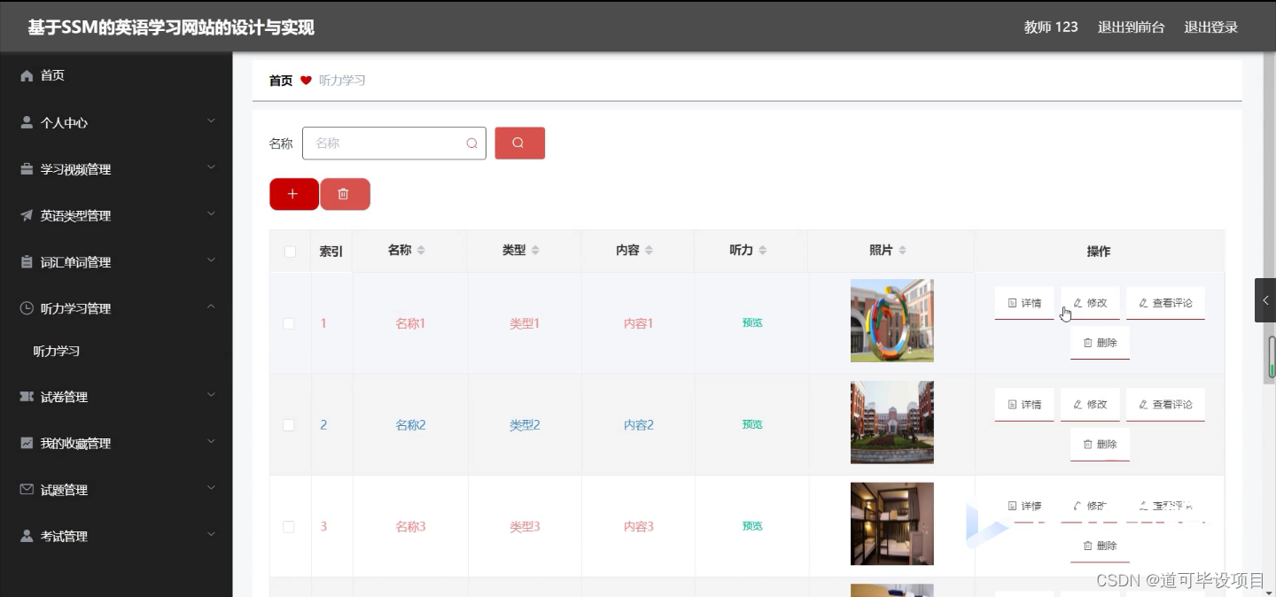Expand the 个人中心 menu chevron
This screenshot has width=1276, height=597.
click(211, 120)
